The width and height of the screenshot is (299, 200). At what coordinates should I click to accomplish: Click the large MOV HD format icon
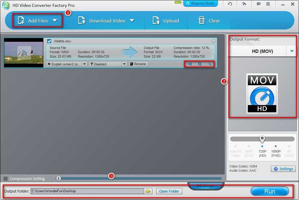click(262, 93)
